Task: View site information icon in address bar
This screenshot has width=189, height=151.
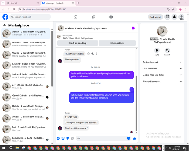Action: tap(20, 9)
